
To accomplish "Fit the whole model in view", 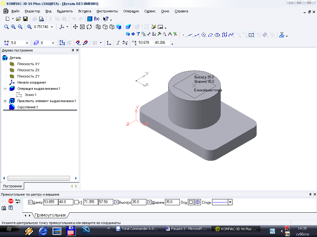I will pyautogui.click(x=82, y=27).
